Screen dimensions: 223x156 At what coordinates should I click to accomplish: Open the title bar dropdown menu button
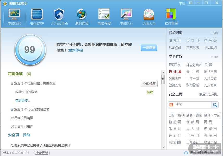click(x=191, y=3)
